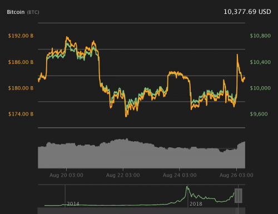Click the $9,600 price axis label
The width and height of the screenshot is (278, 214).
(259, 114)
